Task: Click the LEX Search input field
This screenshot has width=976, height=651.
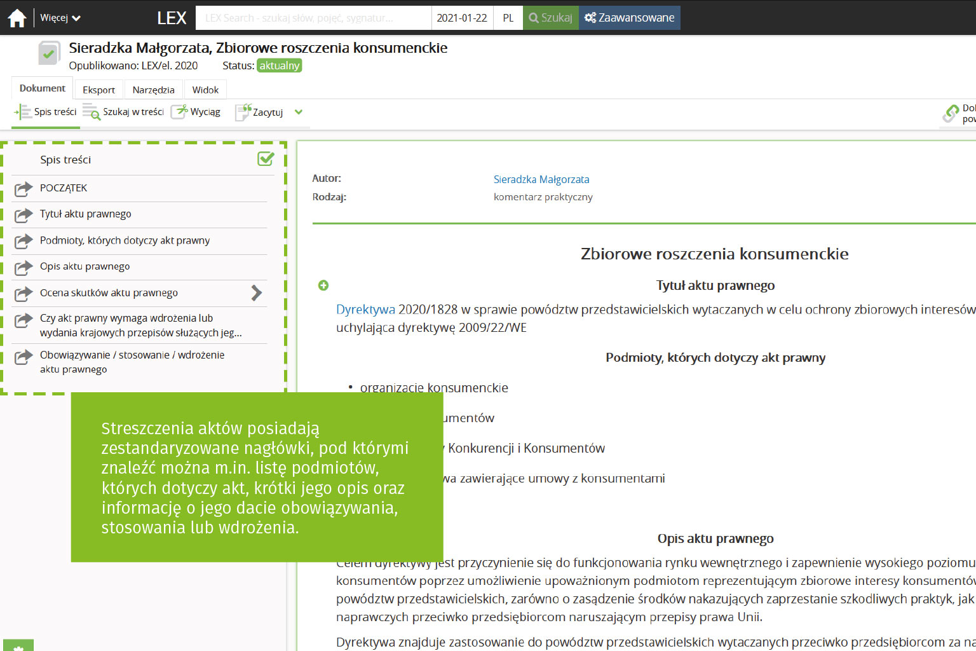Action: (x=313, y=18)
